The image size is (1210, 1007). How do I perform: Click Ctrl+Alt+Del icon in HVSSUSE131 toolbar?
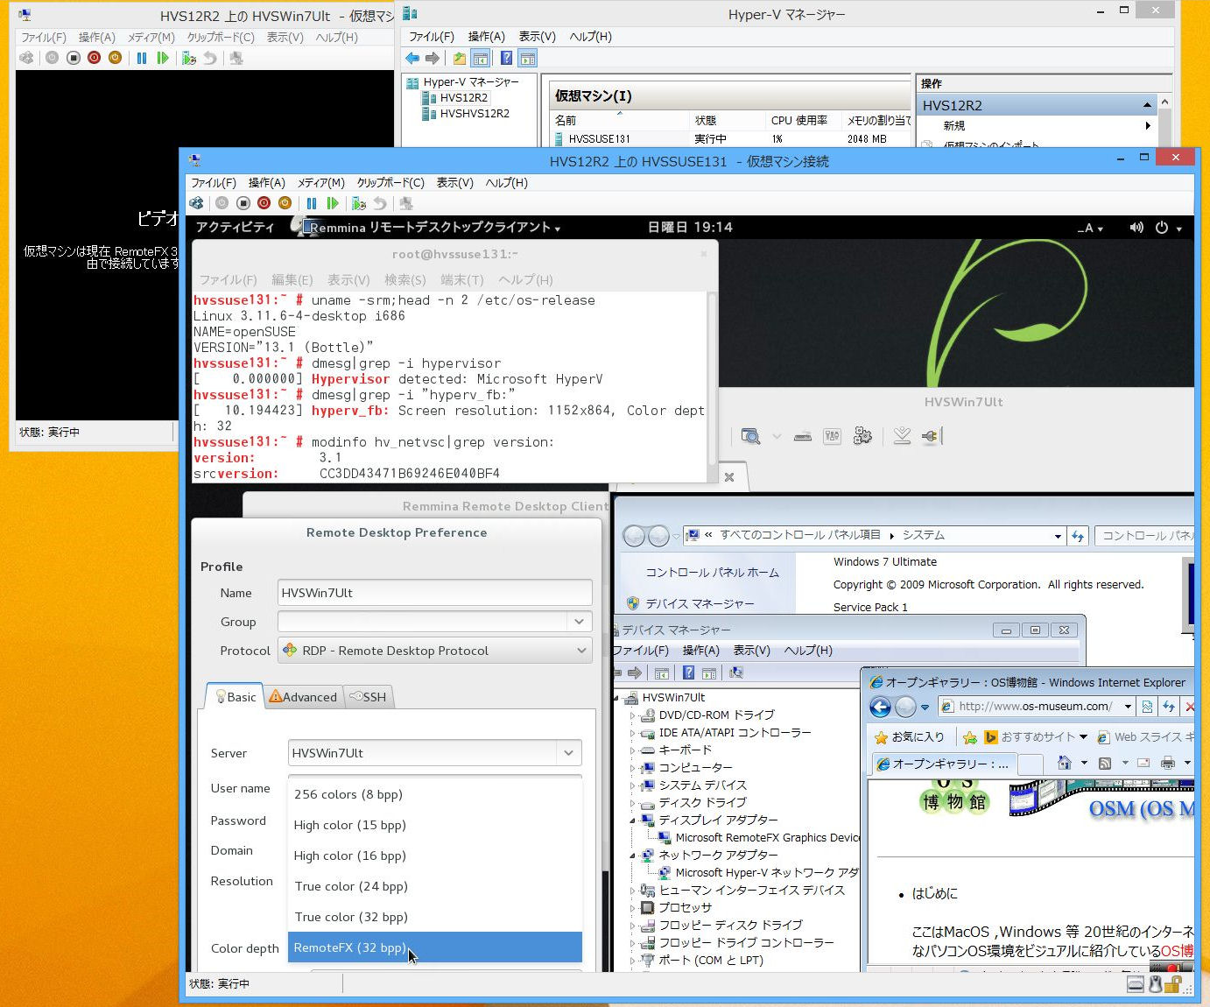click(x=196, y=203)
